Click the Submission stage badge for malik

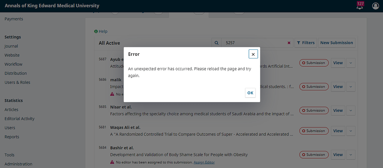coord(314,87)
